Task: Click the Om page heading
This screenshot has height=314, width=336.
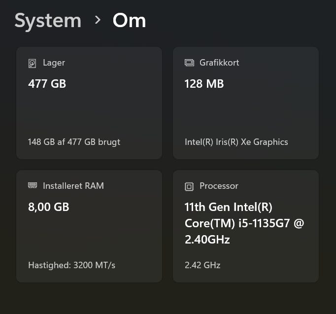Action: point(129,20)
